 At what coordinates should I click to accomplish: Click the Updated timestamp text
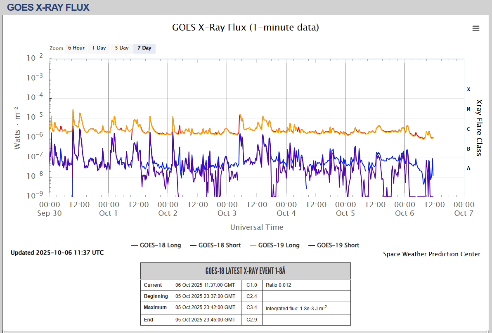(x=57, y=253)
